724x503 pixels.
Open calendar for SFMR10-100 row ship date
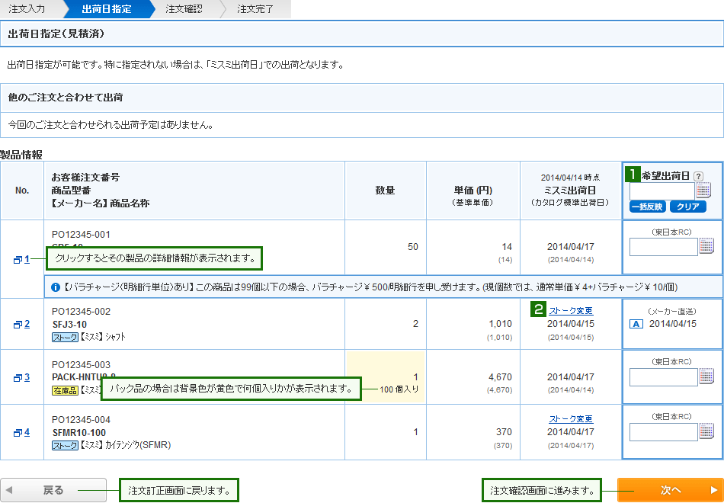tap(706, 432)
